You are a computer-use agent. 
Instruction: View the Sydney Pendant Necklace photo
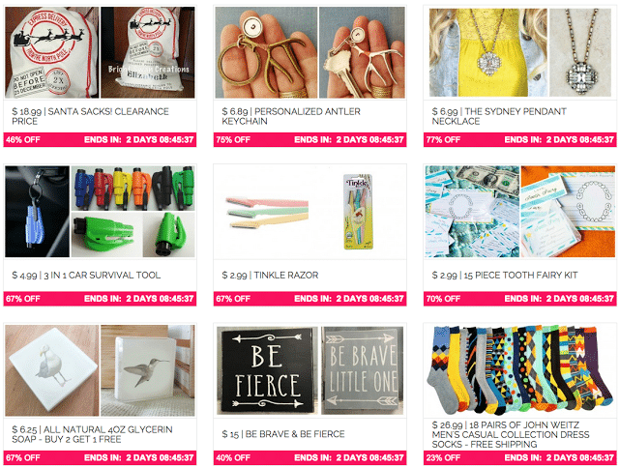[520, 52]
